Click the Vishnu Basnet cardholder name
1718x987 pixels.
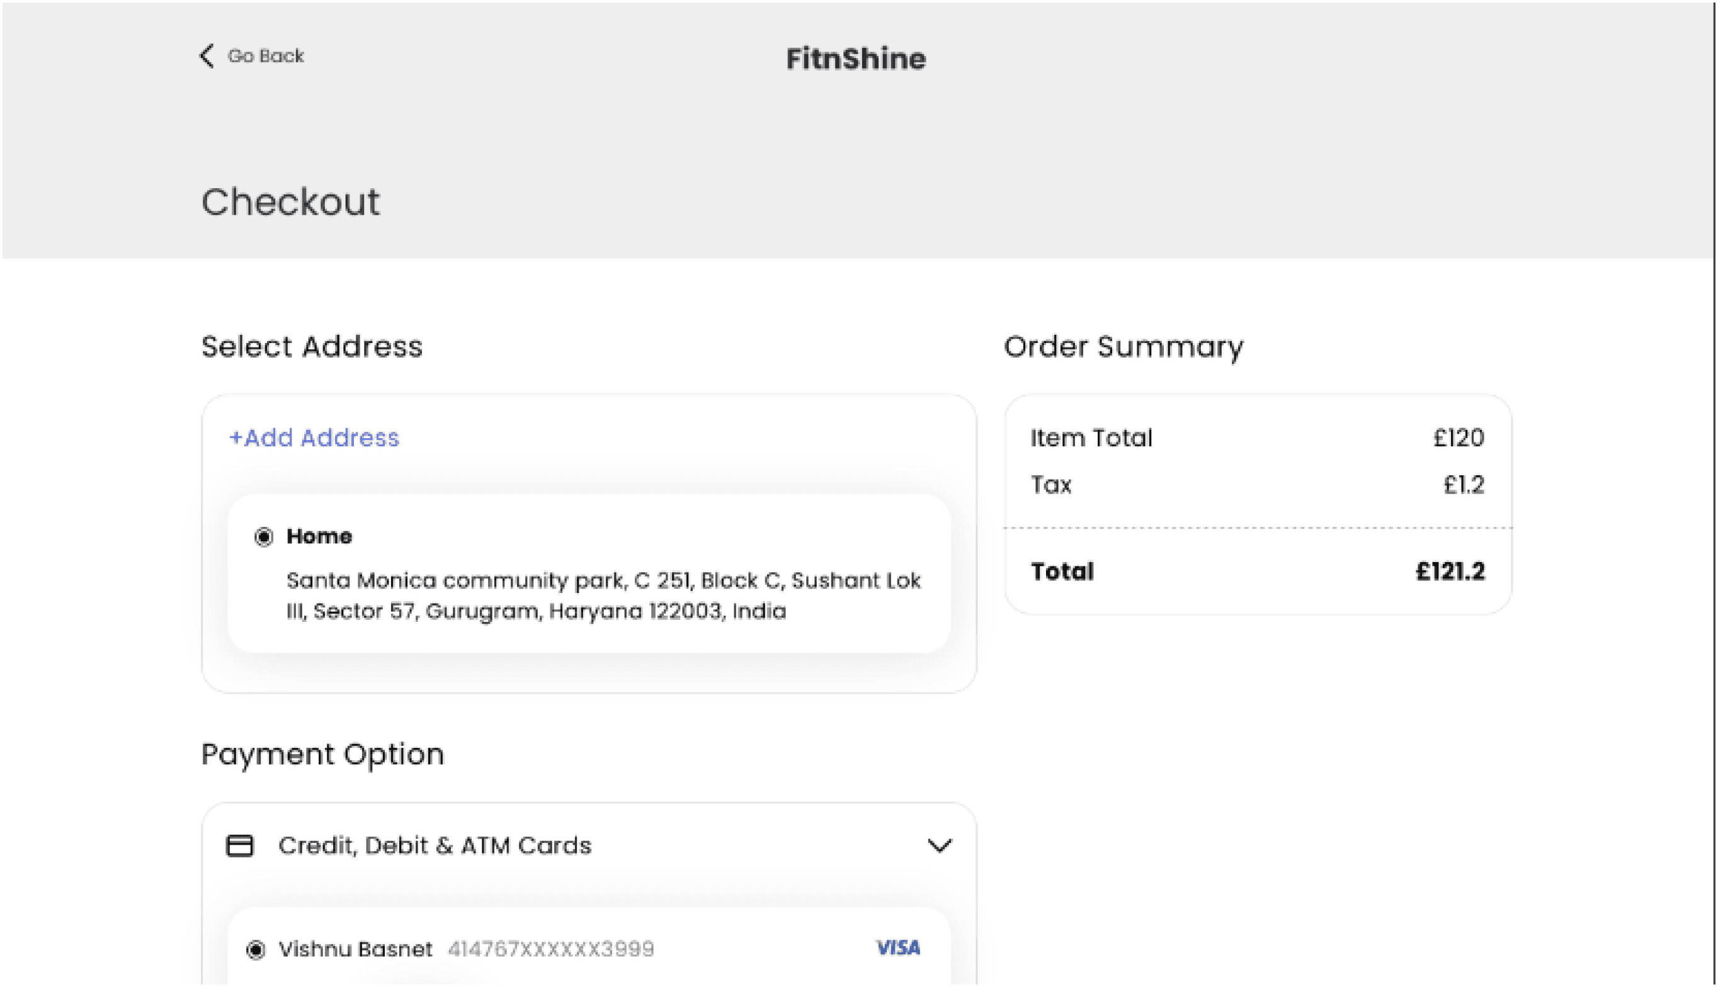[356, 949]
